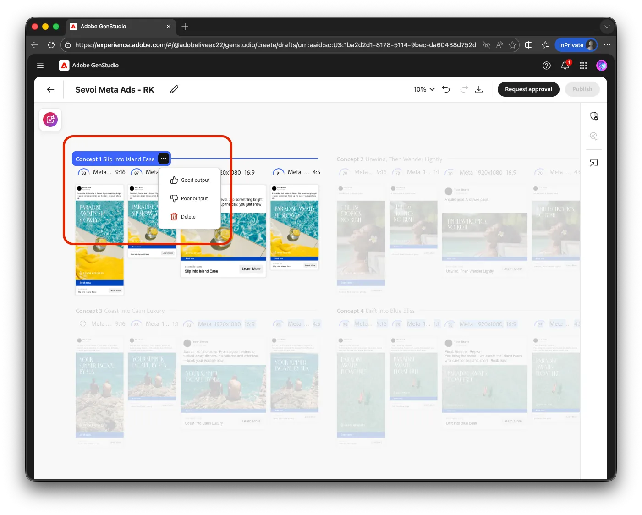Focus the browser address bar URL

point(275,45)
